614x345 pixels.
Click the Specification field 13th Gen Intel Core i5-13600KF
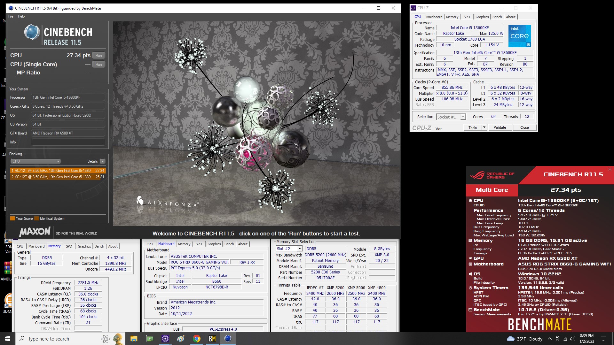coord(485,53)
